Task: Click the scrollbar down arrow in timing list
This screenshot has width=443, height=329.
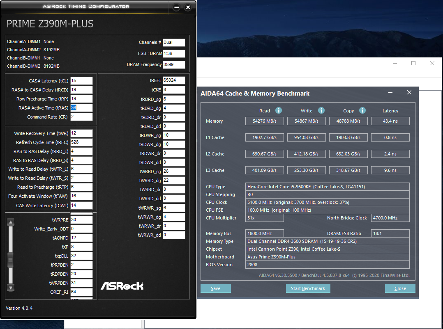Action: [x=11, y=288]
